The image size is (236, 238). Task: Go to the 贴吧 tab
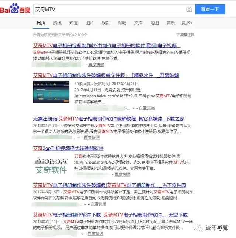tap(122, 23)
